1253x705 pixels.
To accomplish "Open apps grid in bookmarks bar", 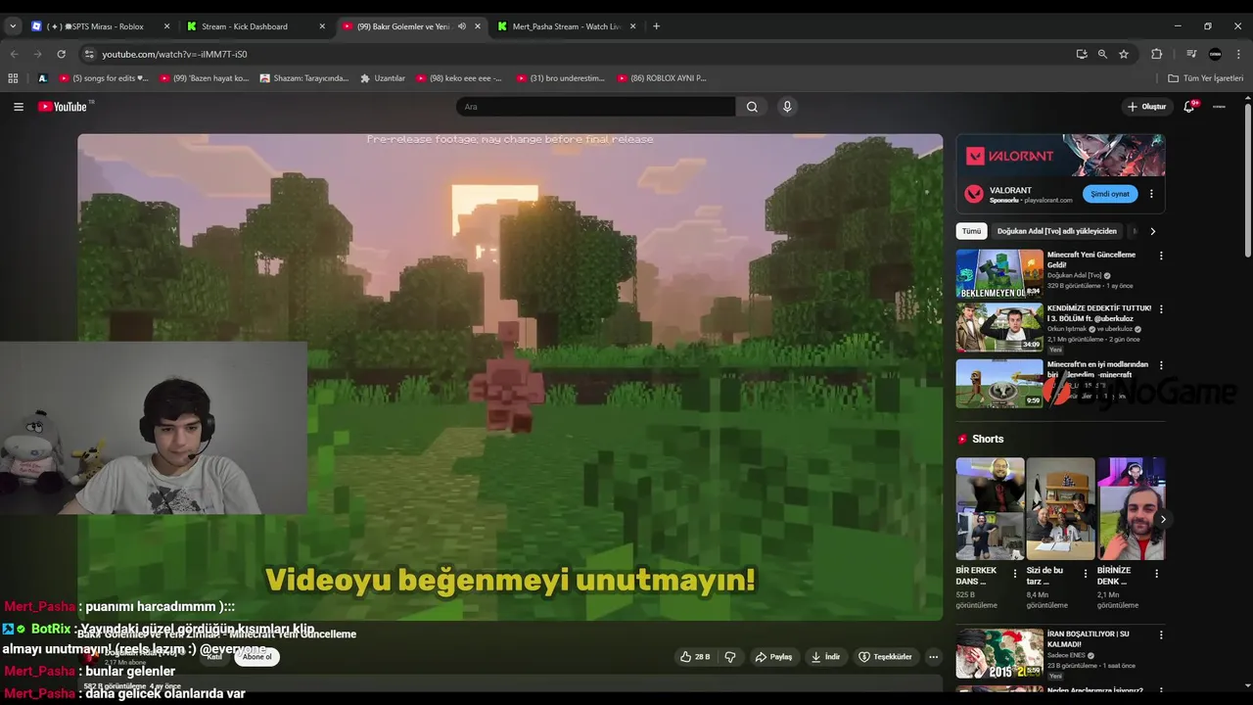I will tap(13, 78).
